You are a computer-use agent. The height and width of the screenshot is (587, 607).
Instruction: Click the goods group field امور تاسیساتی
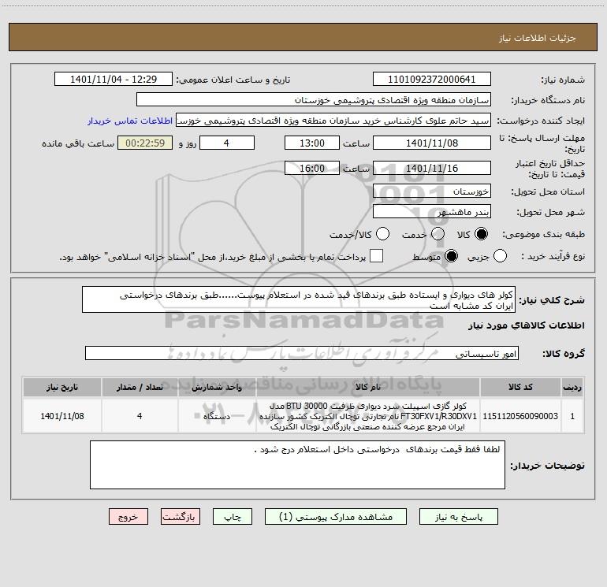coord(302,353)
